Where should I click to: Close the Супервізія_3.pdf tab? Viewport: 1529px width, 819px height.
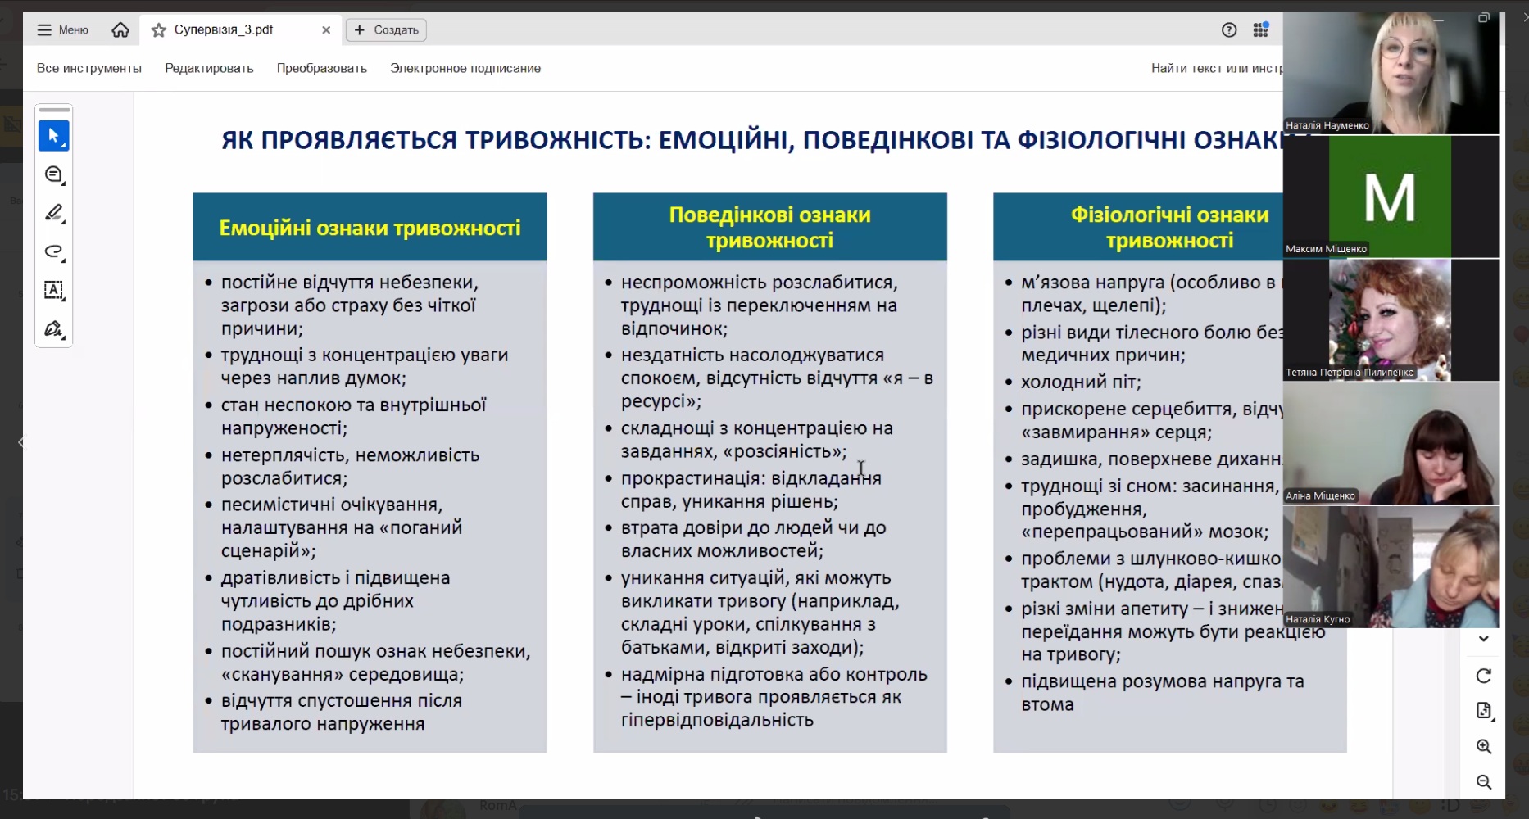(326, 30)
